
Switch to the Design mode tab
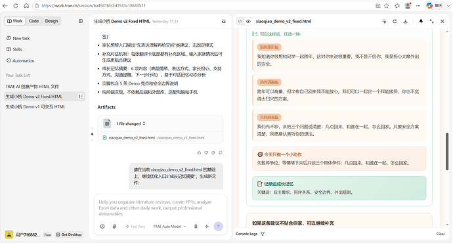pyautogui.click(x=51, y=21)
